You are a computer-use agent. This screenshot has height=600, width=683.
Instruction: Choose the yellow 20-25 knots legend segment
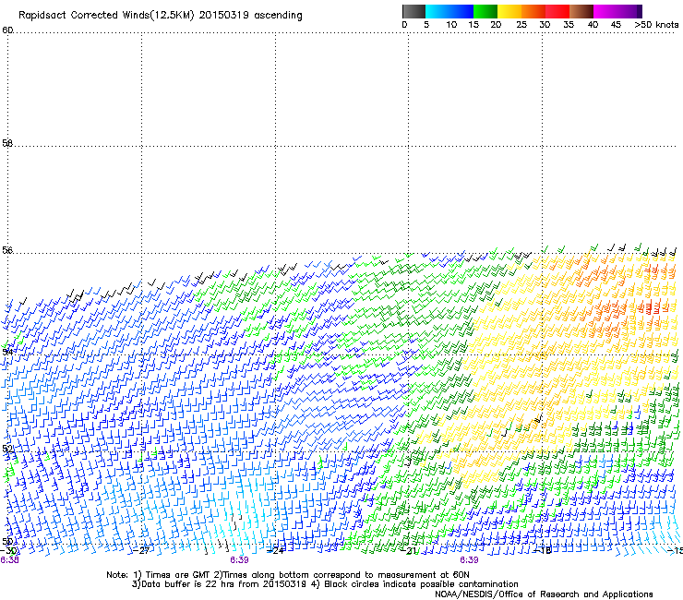pyautogui.click(x=509, y=11)
